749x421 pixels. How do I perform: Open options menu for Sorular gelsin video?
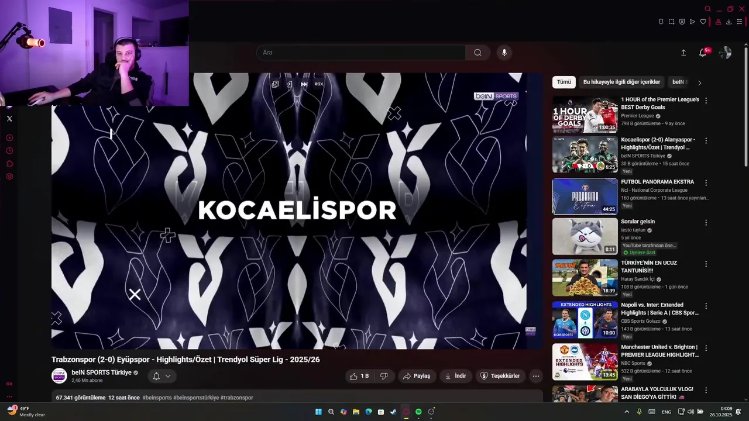pos(706,223)
